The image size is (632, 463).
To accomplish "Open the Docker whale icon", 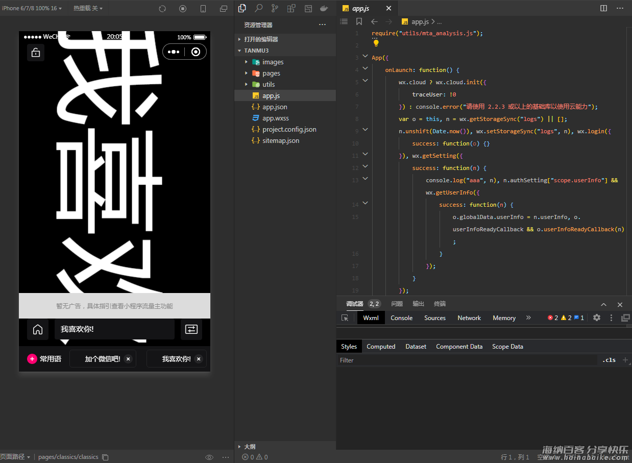I will pyautogui.click(x=324, y=8).
